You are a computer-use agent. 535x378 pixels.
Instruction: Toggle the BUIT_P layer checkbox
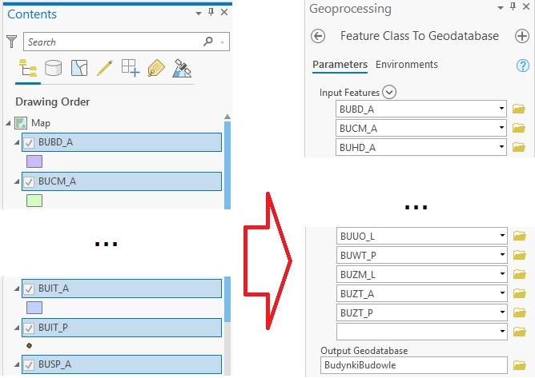pos(29,327)
